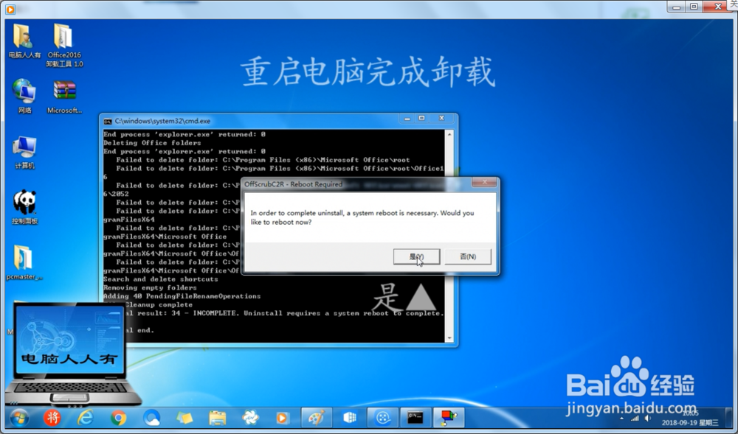The width and height of the screenshot is (738, 434).
Task: Open the Windows Start menu orb
Action: click(19, 418)
